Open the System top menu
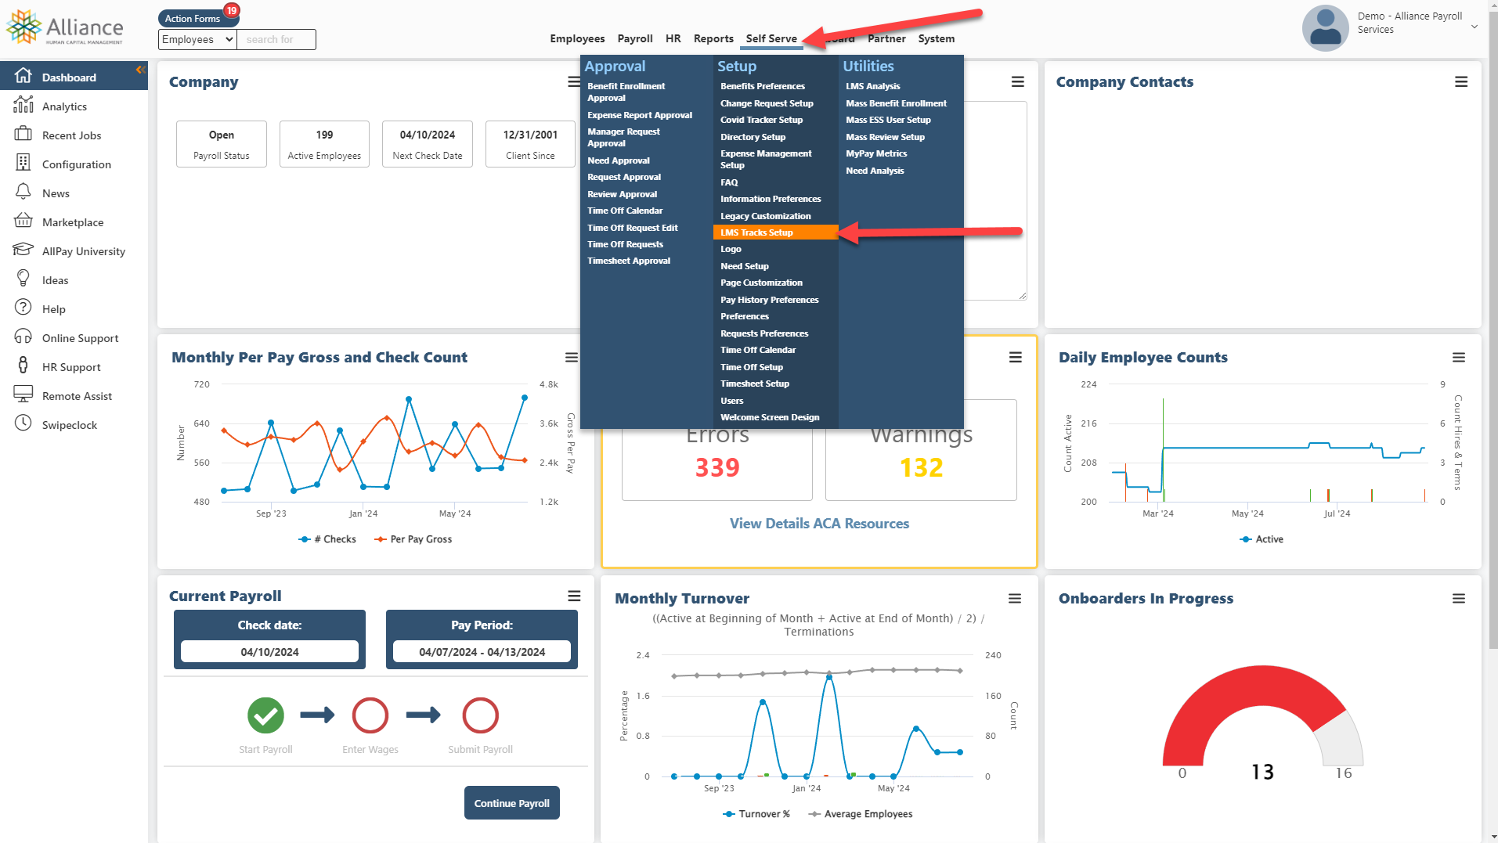 937,38
